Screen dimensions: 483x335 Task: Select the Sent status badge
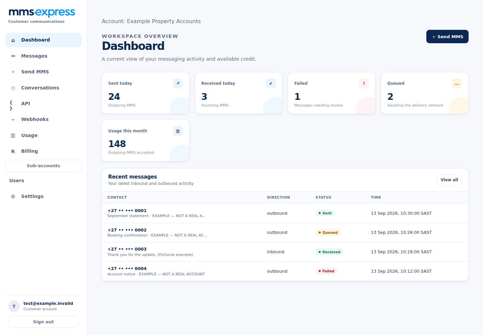(325, 213)
